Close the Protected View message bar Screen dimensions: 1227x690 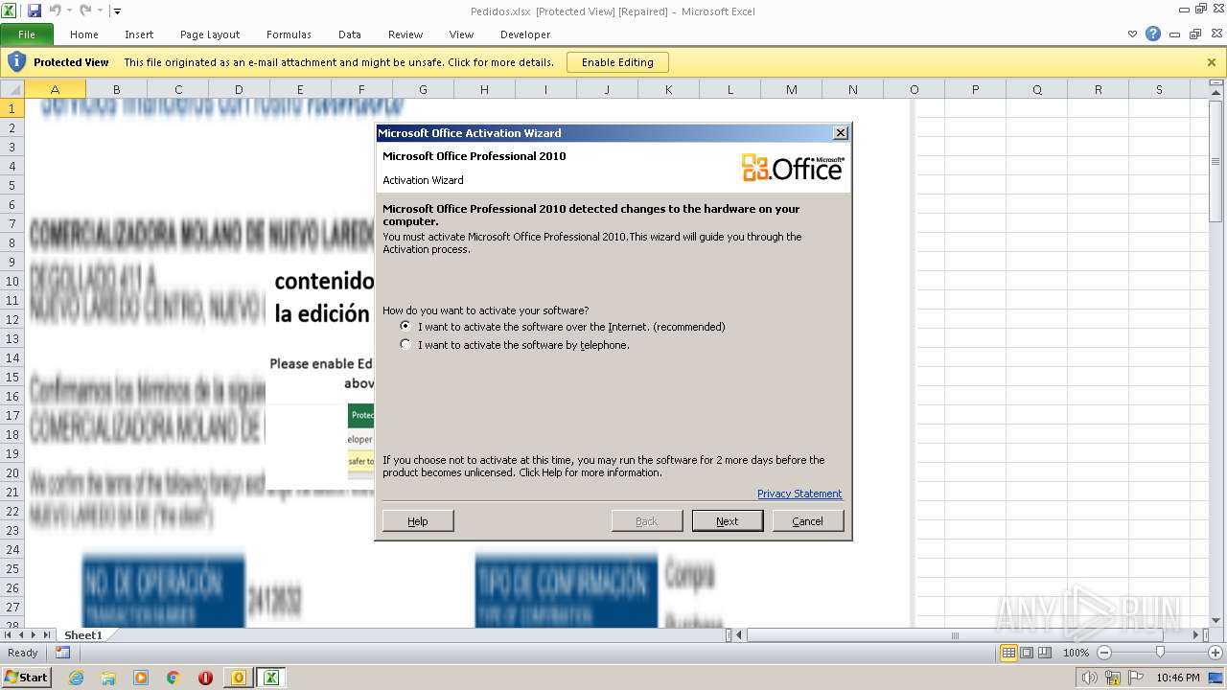coord(1212,62)
